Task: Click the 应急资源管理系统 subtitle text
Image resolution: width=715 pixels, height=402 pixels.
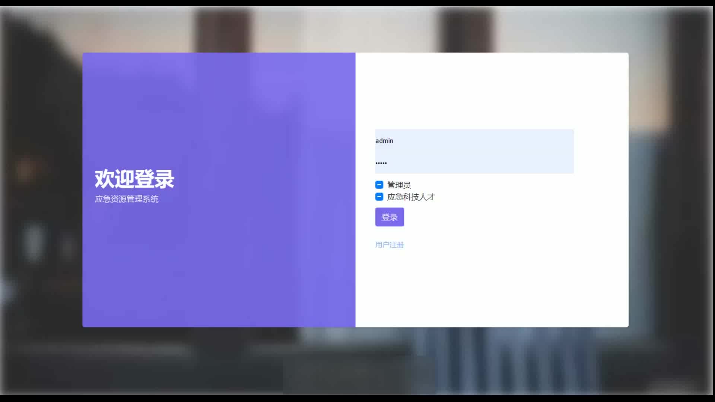Action: click(x=127, y=199)
